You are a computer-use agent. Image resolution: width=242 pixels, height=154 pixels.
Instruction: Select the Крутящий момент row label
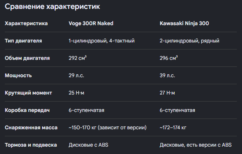(28, 93)
